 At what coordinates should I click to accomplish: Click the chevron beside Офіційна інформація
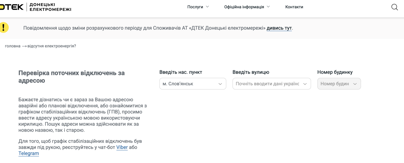tap(268, 7)
